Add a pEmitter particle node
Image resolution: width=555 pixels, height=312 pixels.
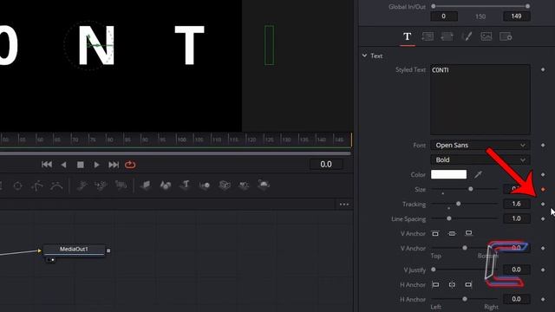tap(82, 185)
